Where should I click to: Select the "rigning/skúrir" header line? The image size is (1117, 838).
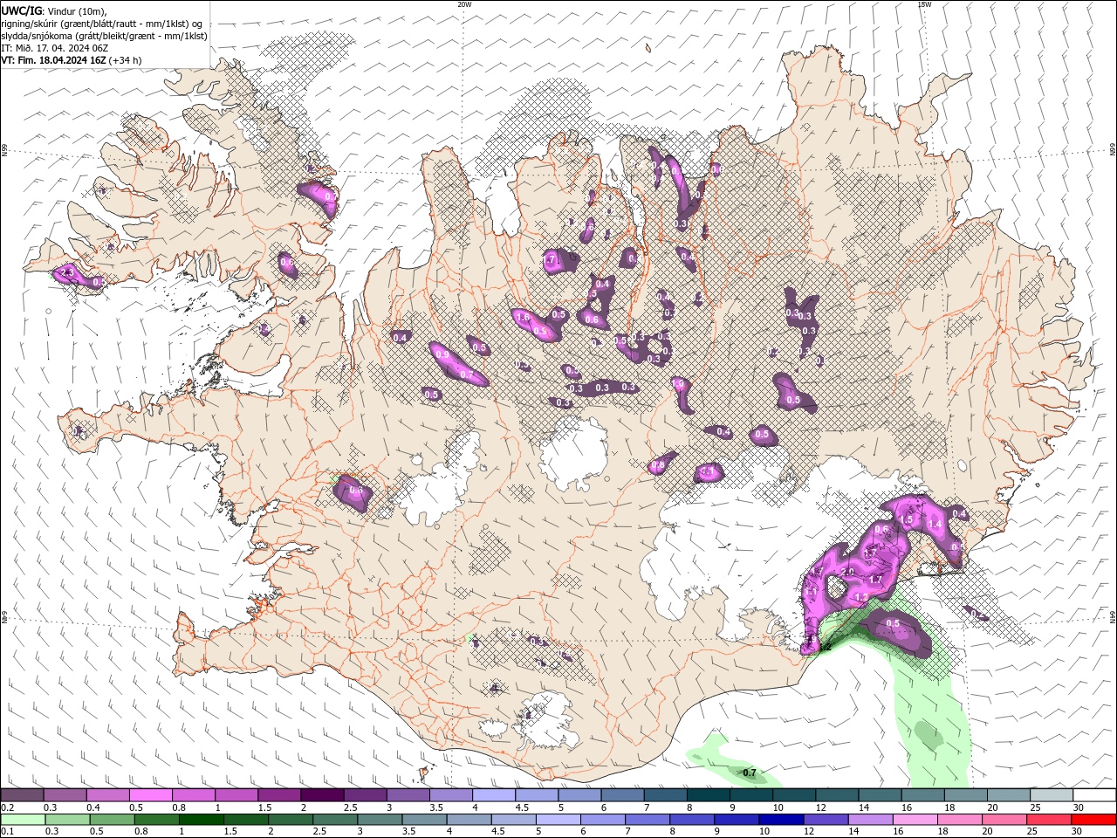point(102,24)
